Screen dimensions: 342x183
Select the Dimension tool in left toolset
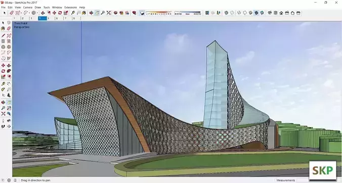coord(9,84)
